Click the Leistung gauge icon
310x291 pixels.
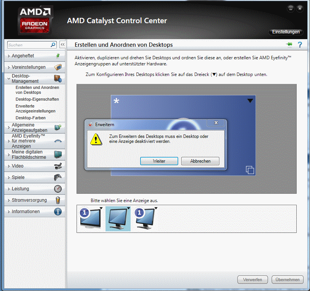tap(58, 189)
